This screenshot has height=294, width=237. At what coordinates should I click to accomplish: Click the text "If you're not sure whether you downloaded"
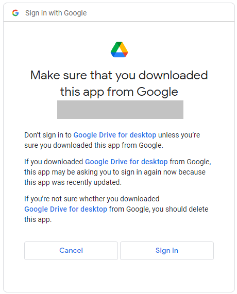point(92,199)
